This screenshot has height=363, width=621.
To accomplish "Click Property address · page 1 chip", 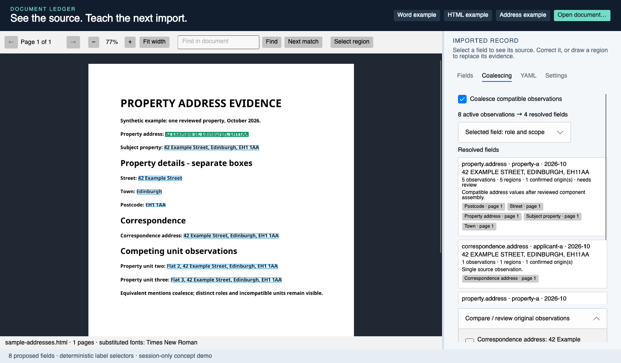I will 492,216.
